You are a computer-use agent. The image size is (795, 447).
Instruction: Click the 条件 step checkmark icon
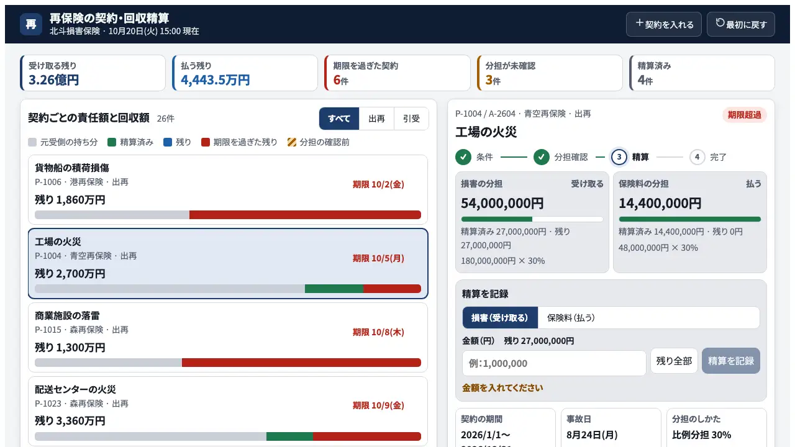[463, 157]
